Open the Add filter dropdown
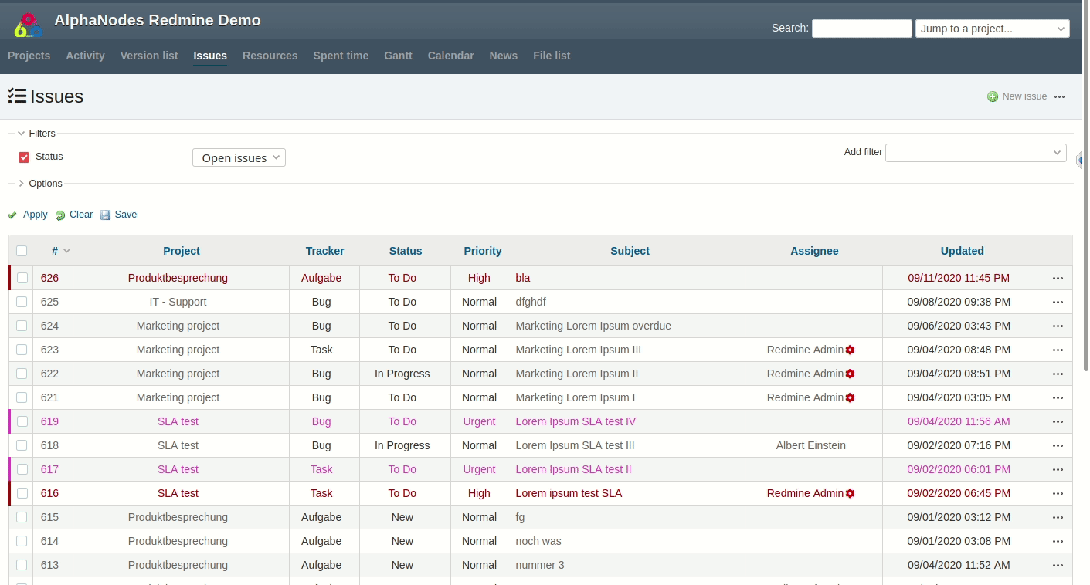1090x585 pixels. tap(976, 152)
